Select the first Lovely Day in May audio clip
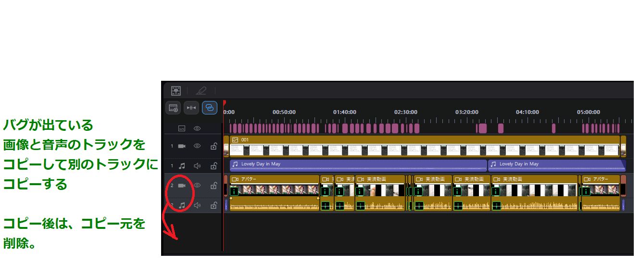Image resolution: width=640 pixels, height=264 pixels. click(x=358, y=164)
